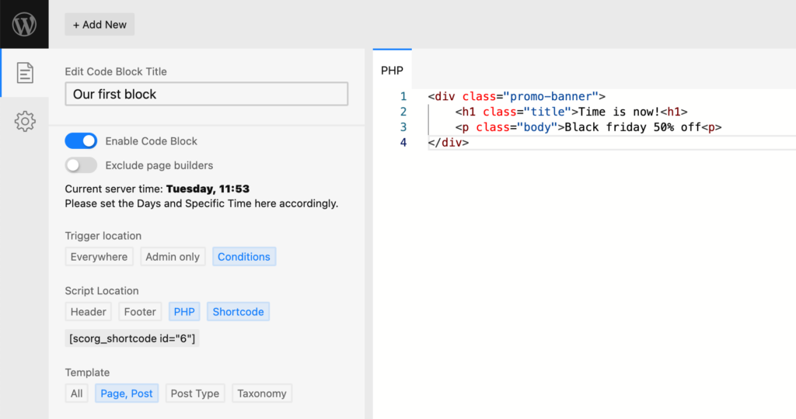Click line number 1 in the editor gutter

point(403,96)
